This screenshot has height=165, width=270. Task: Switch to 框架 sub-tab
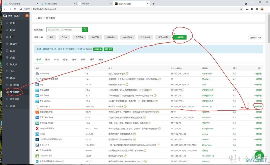(x=92, y=59)
